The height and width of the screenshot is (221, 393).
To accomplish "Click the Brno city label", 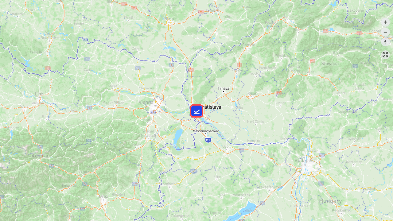I will [169, 19].
